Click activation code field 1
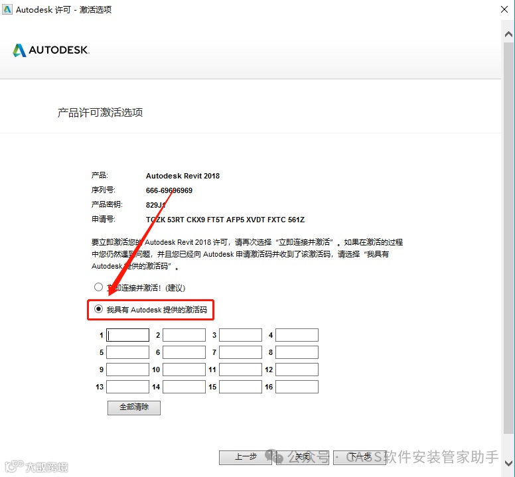Image resolution: width=515 pixels, height=477 pixels. pyautogui.click(x=128, y=335)
